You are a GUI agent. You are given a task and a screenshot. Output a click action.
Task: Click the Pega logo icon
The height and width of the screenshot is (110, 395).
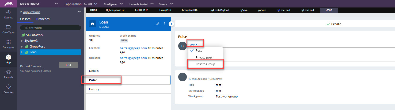point(8,4)
